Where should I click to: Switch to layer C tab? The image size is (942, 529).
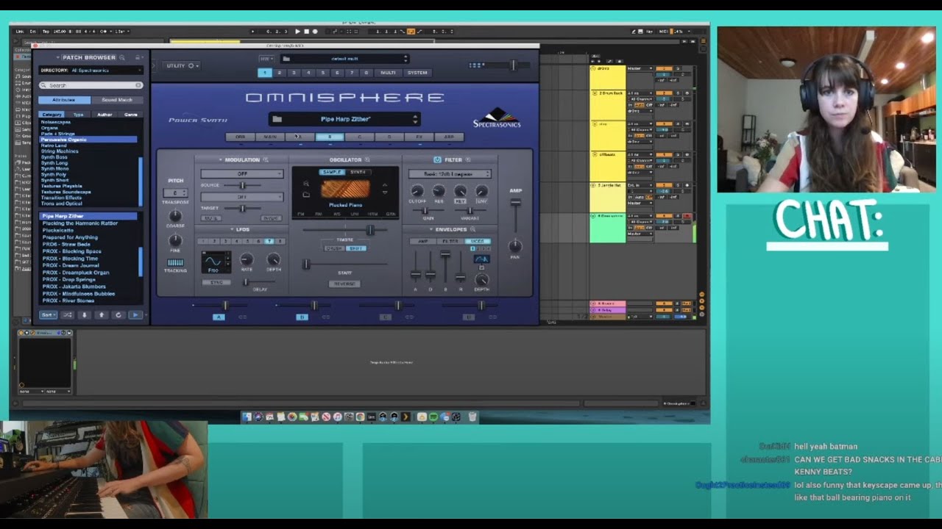pos(359,137)
